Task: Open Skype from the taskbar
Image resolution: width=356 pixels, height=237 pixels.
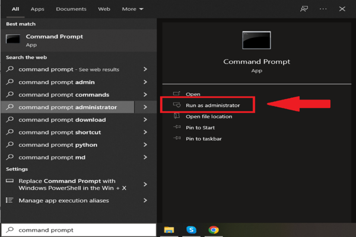Action: point(192,230)
